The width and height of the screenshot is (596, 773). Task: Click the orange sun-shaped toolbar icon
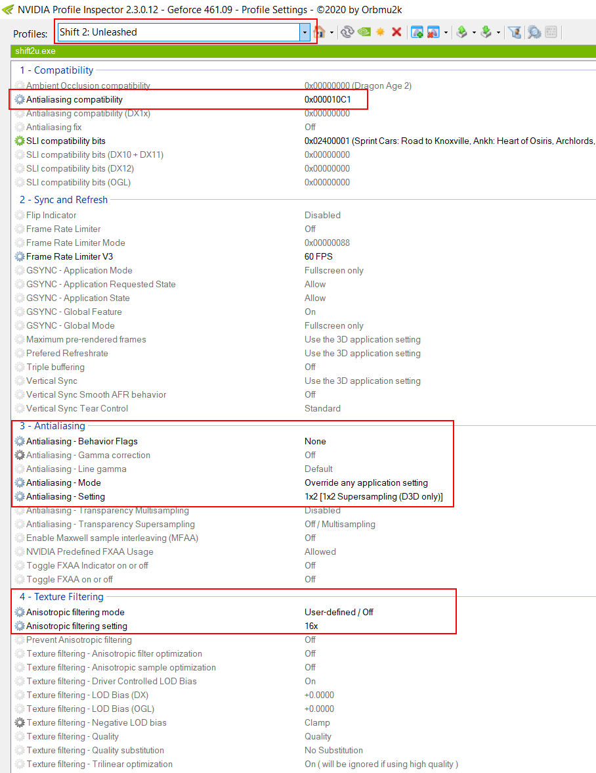coord(380,32)
